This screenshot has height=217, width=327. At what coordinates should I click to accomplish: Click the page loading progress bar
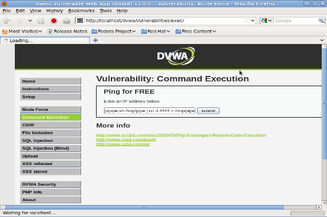pyautogui.click(x=307, y=213)
